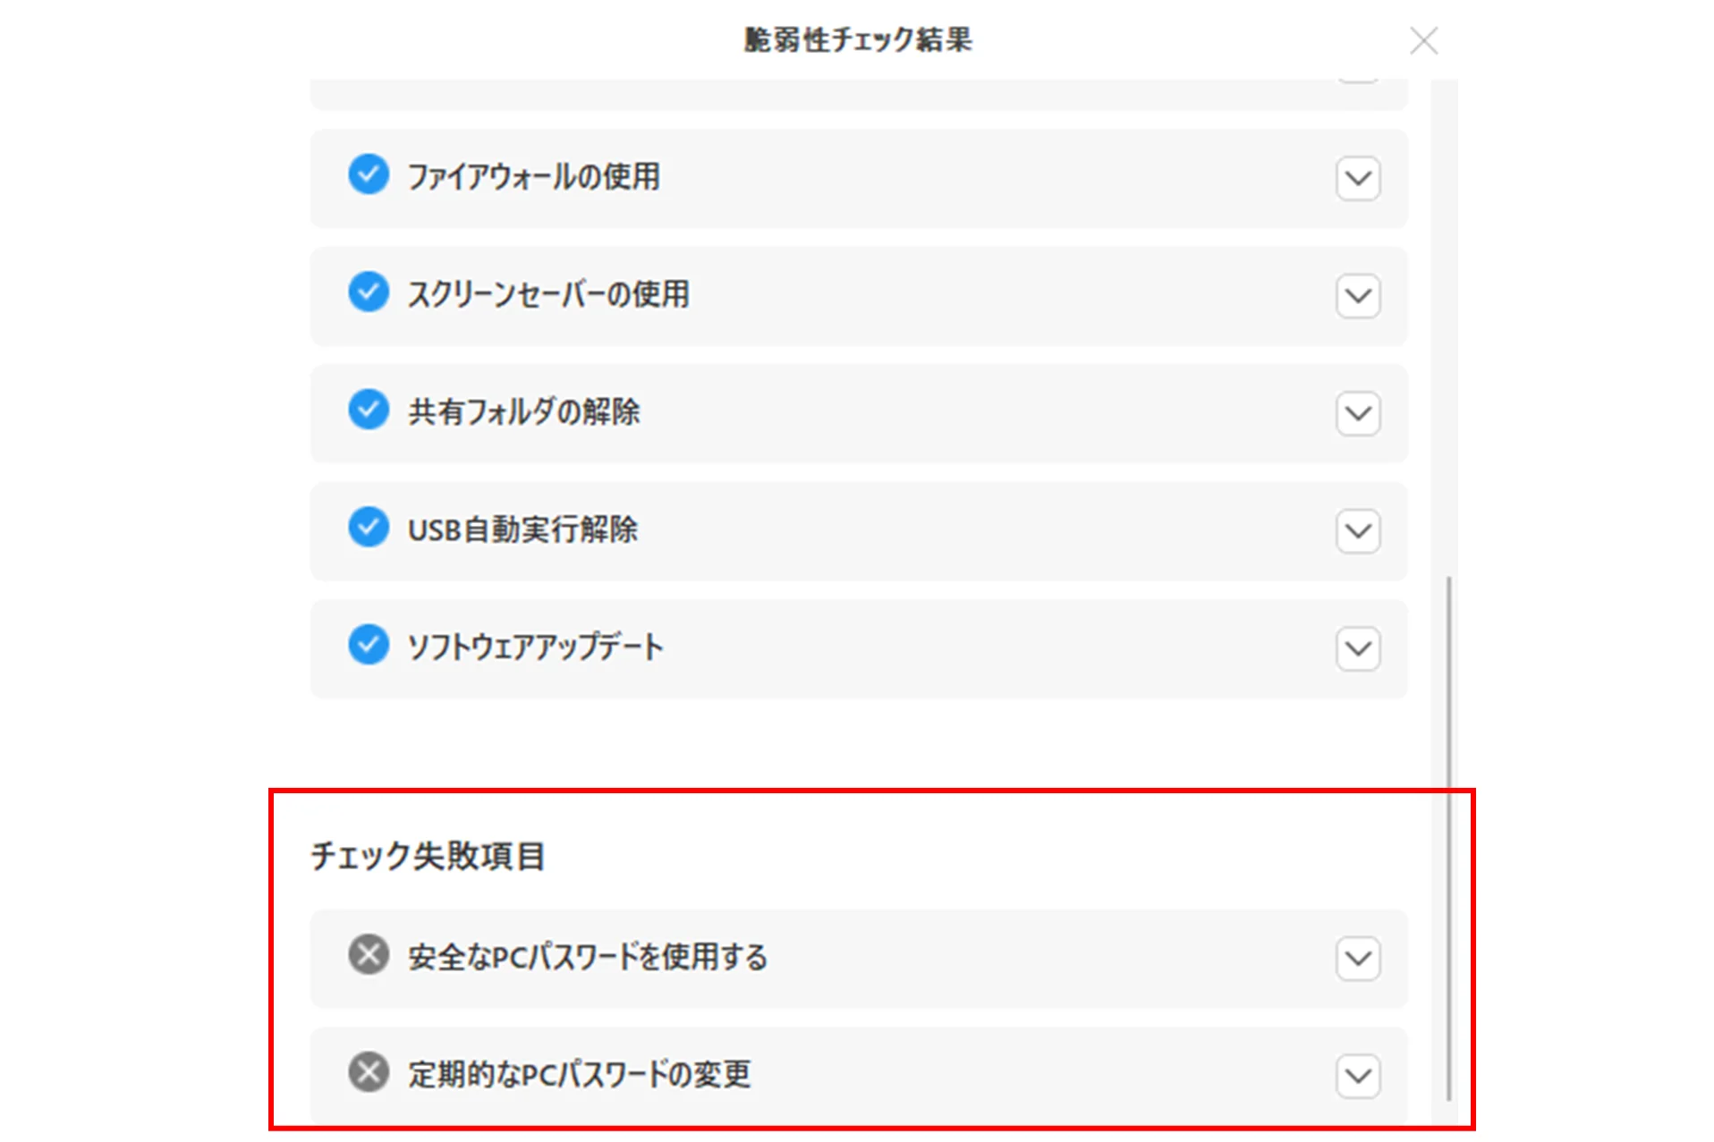Screen dimensions: 1714x1142
Task: Select the USB自動実行解除 item label
Action: pos(522,529)
